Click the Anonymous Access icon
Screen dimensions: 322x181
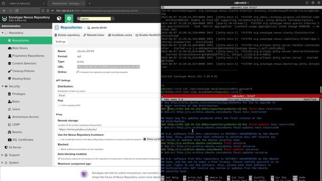click(10, 117)
